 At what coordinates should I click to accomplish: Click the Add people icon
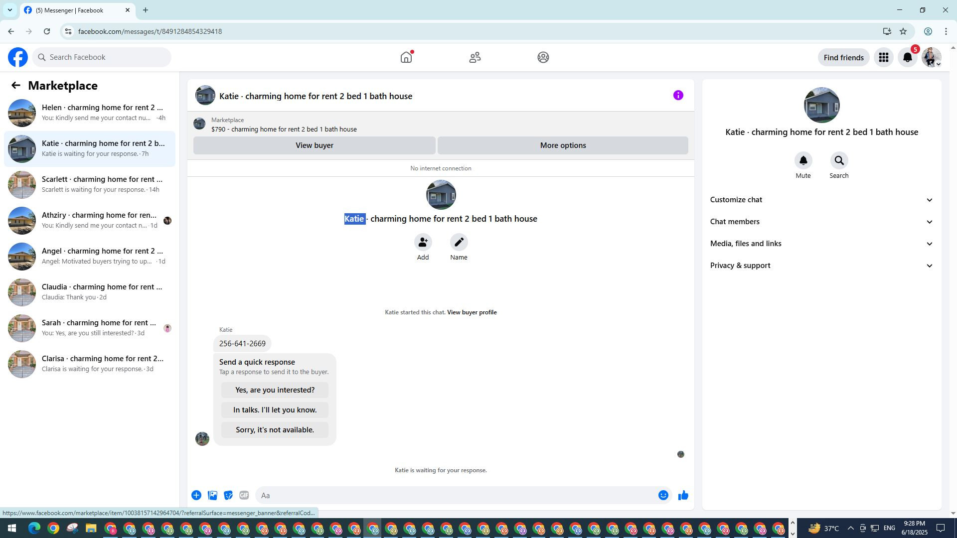423,242
